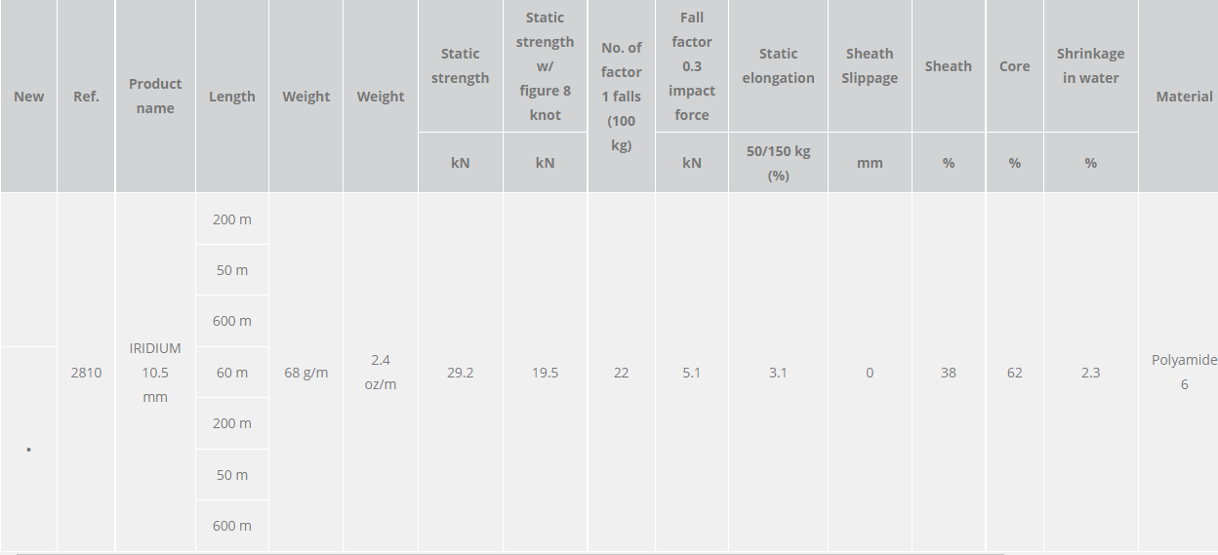The width and height of the screenshot is (1218, 555).
Task: Click "No. of factor 1 falls" header
Action: click(621, 97)
